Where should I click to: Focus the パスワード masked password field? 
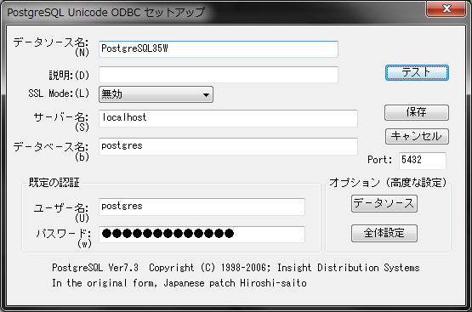pyautogui.click(x=202, y=235)
